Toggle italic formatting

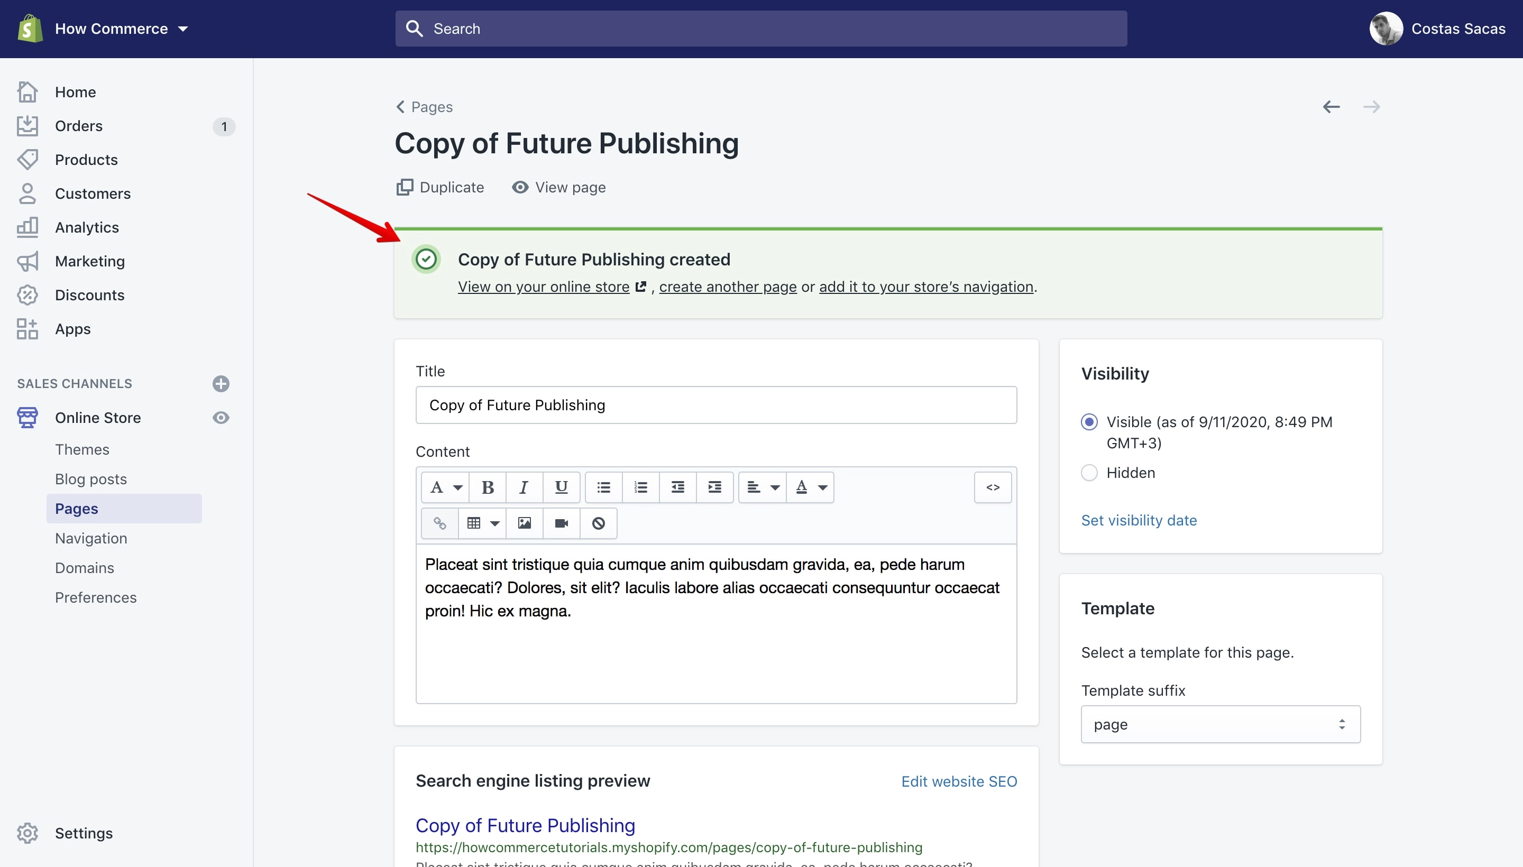[524, 487]
